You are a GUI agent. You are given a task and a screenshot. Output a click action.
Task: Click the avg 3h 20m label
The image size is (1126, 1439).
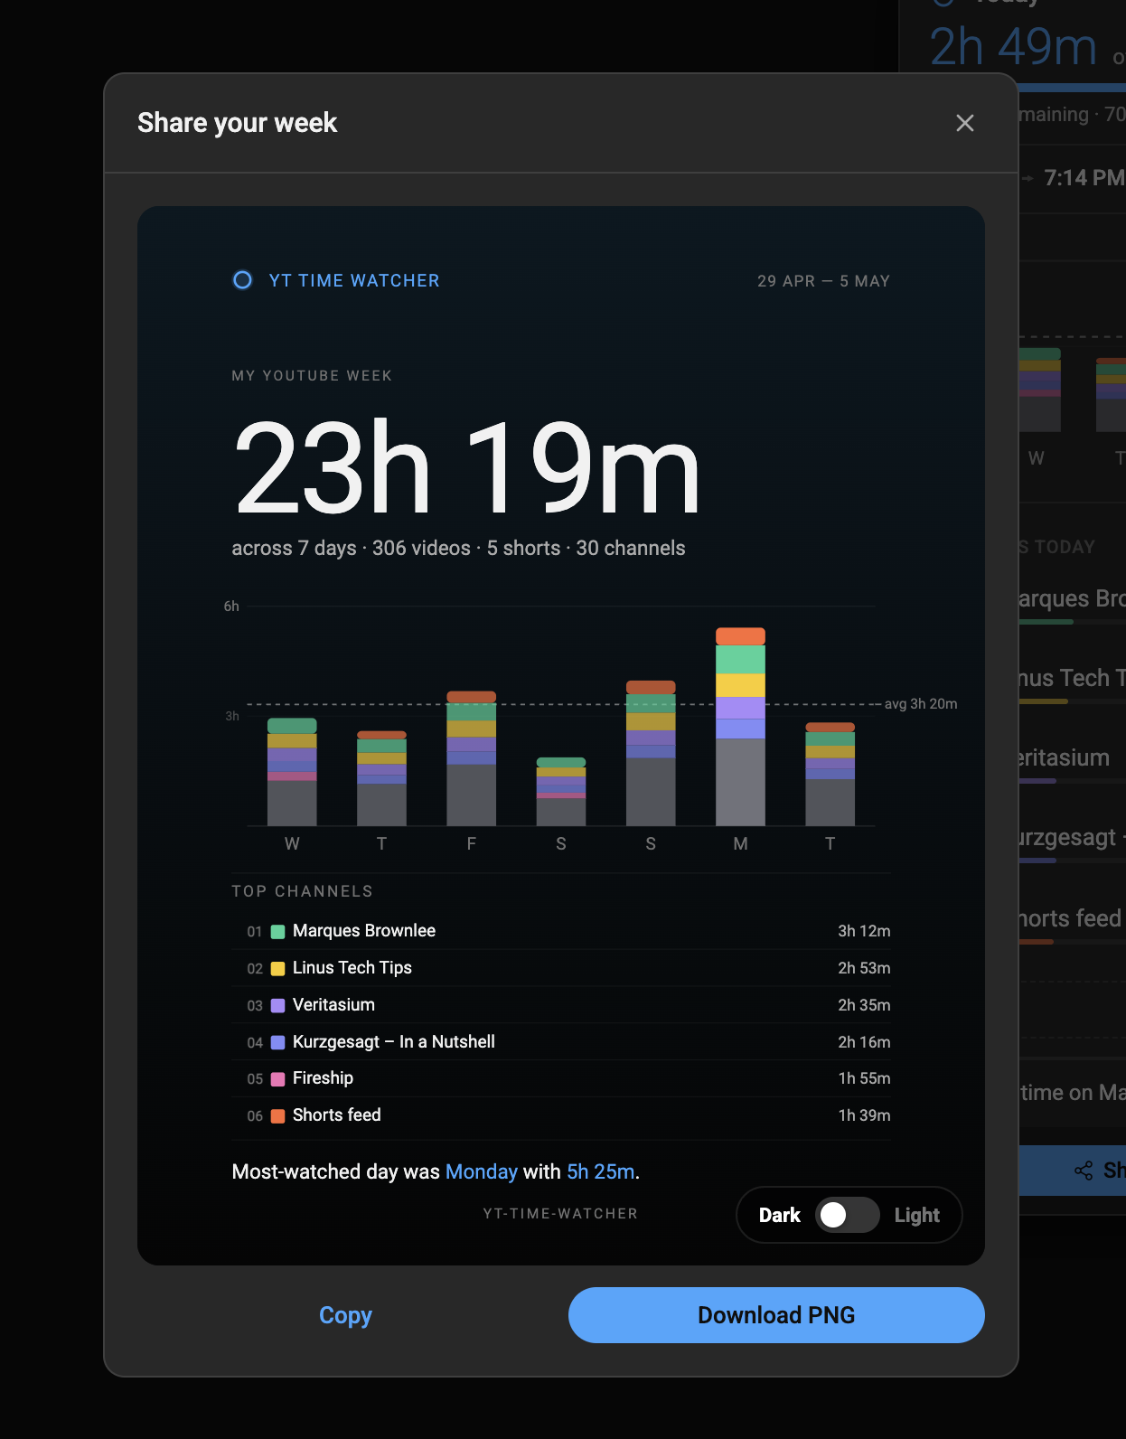point(921,704)
